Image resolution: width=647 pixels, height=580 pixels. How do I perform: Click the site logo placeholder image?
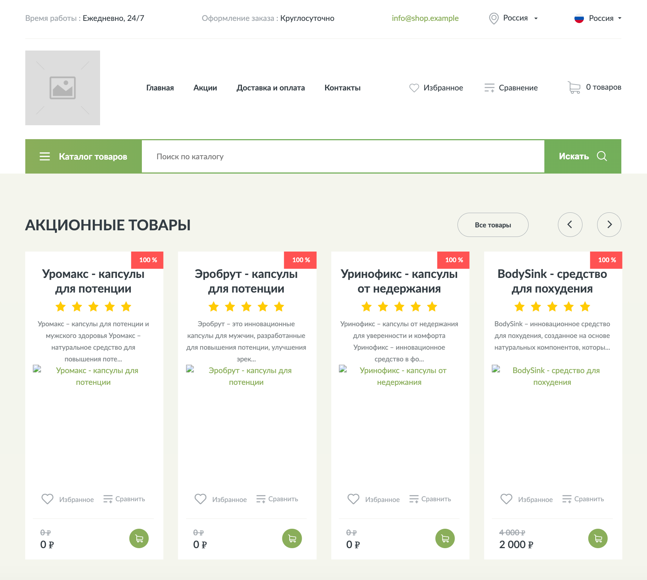(63, 88)
